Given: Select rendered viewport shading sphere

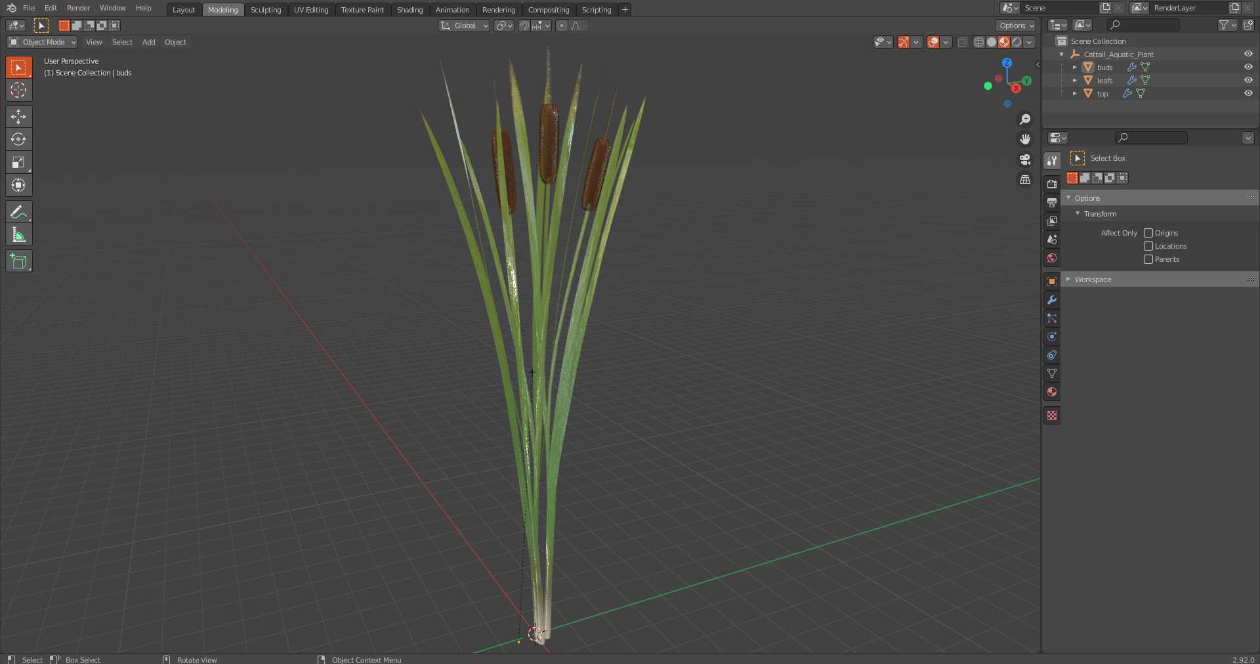Looking at the screenshot, I should [x=1017, y=42].
